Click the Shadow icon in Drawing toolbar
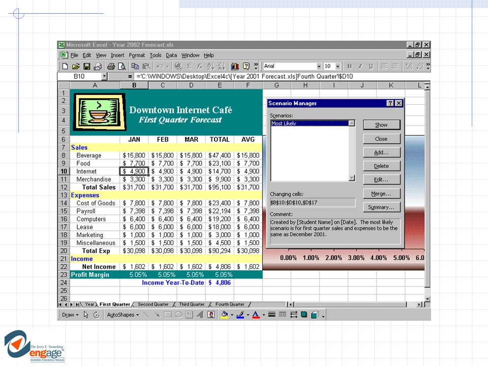Image resolution: width=488 pixels, height=366 pixels. [x=304, y=315]
